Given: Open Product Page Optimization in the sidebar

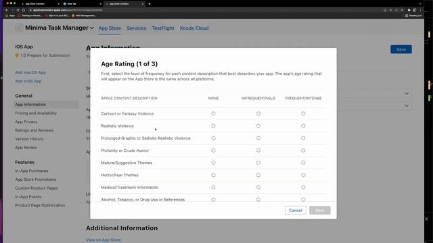Looking at the screenshot, I should [40, 205].
